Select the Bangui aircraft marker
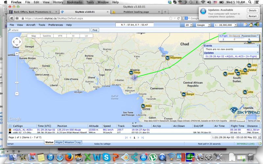This screenshot has height=164, width=263. point(184,94)
